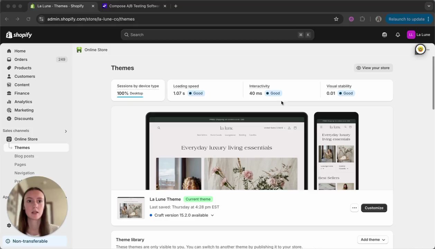
Task: Click the purple extension icon in toolbar
Action: click(x=351, y=19)
